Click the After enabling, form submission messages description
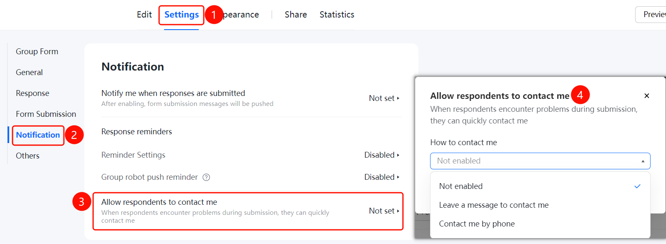The width and height of the screenshot is (666, 244). 187,104
